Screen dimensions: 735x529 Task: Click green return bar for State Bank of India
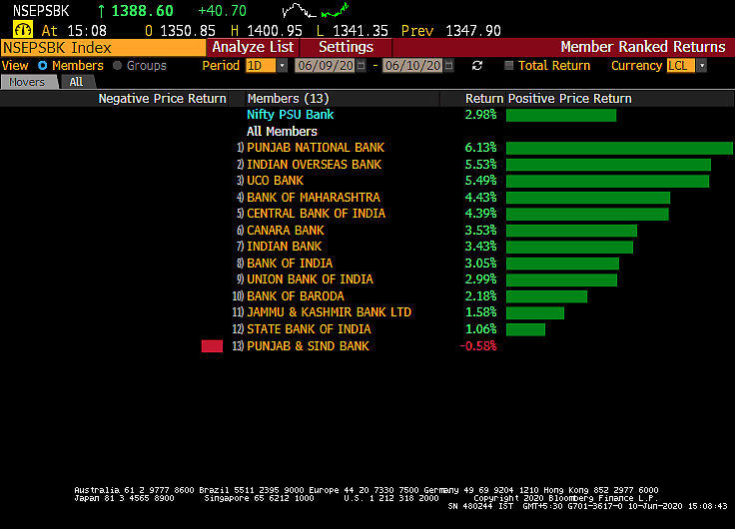coord(525,329)
